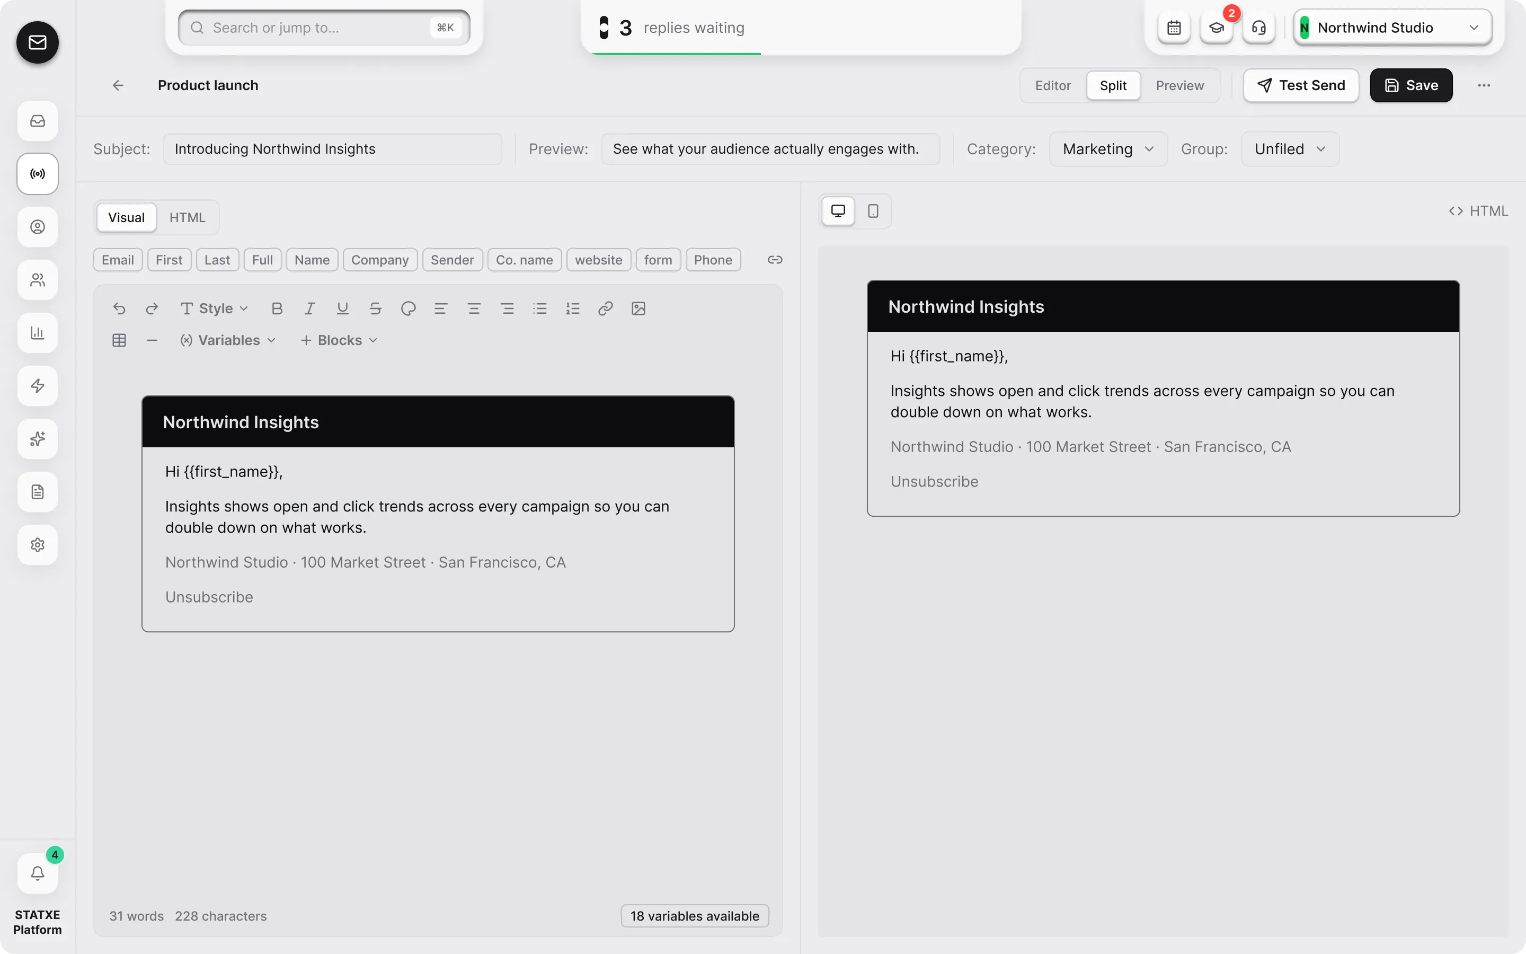Open the Northwind Studio workspace switcher
This screenshot has width=1526, height=954.
tap(1392, 28)
